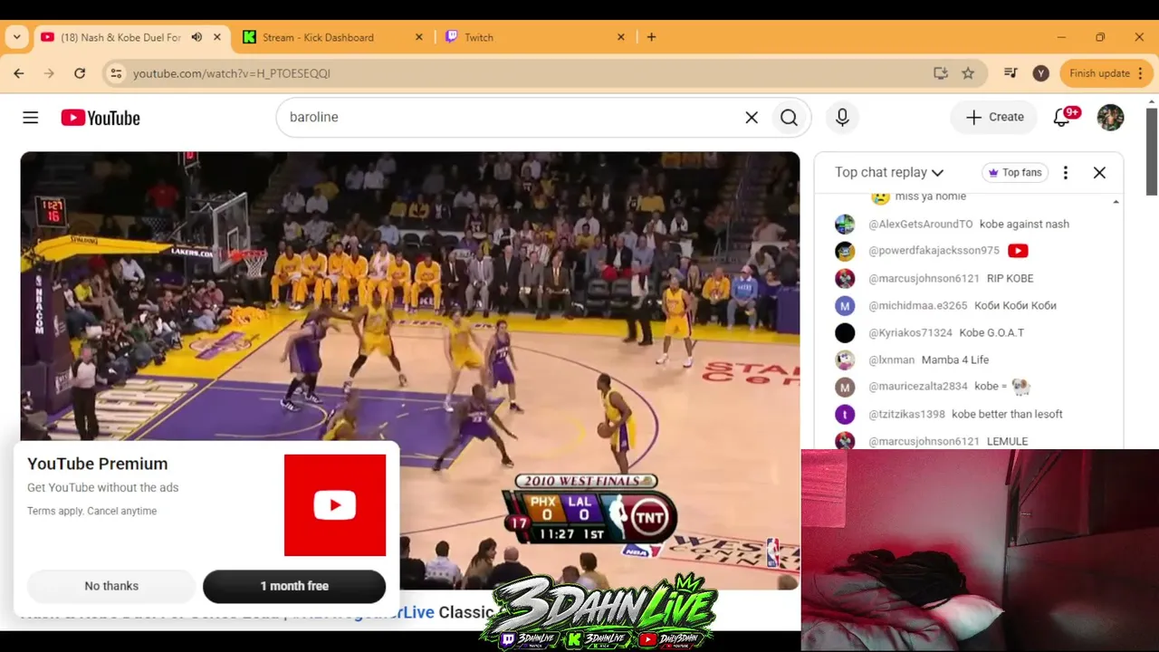Click the chat scroll-up arrow
Image resolution: width=1159 pixels, height=652 pixels.
pyautogui.click(x=1116, y=202)
